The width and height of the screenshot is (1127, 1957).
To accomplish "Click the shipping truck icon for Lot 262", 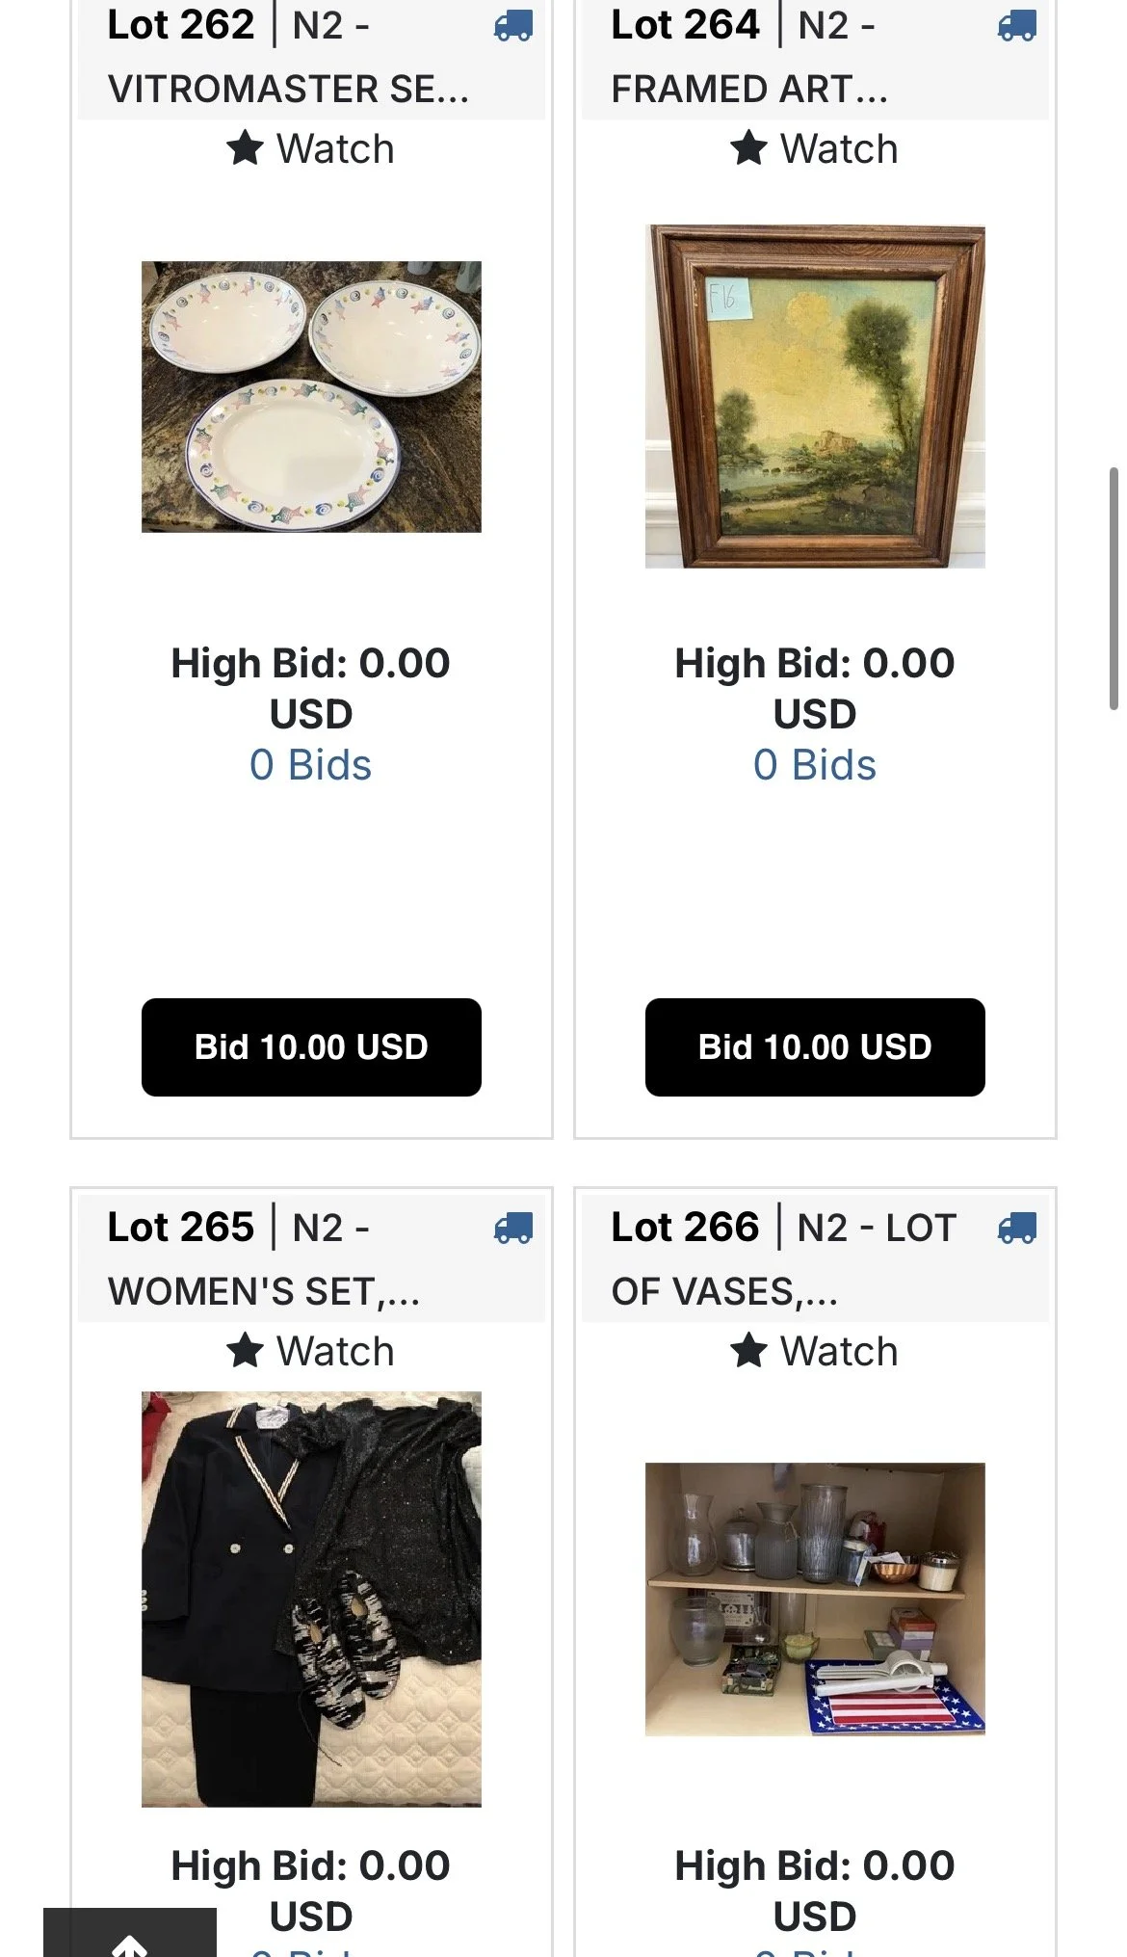I will [x=512, y=25].
